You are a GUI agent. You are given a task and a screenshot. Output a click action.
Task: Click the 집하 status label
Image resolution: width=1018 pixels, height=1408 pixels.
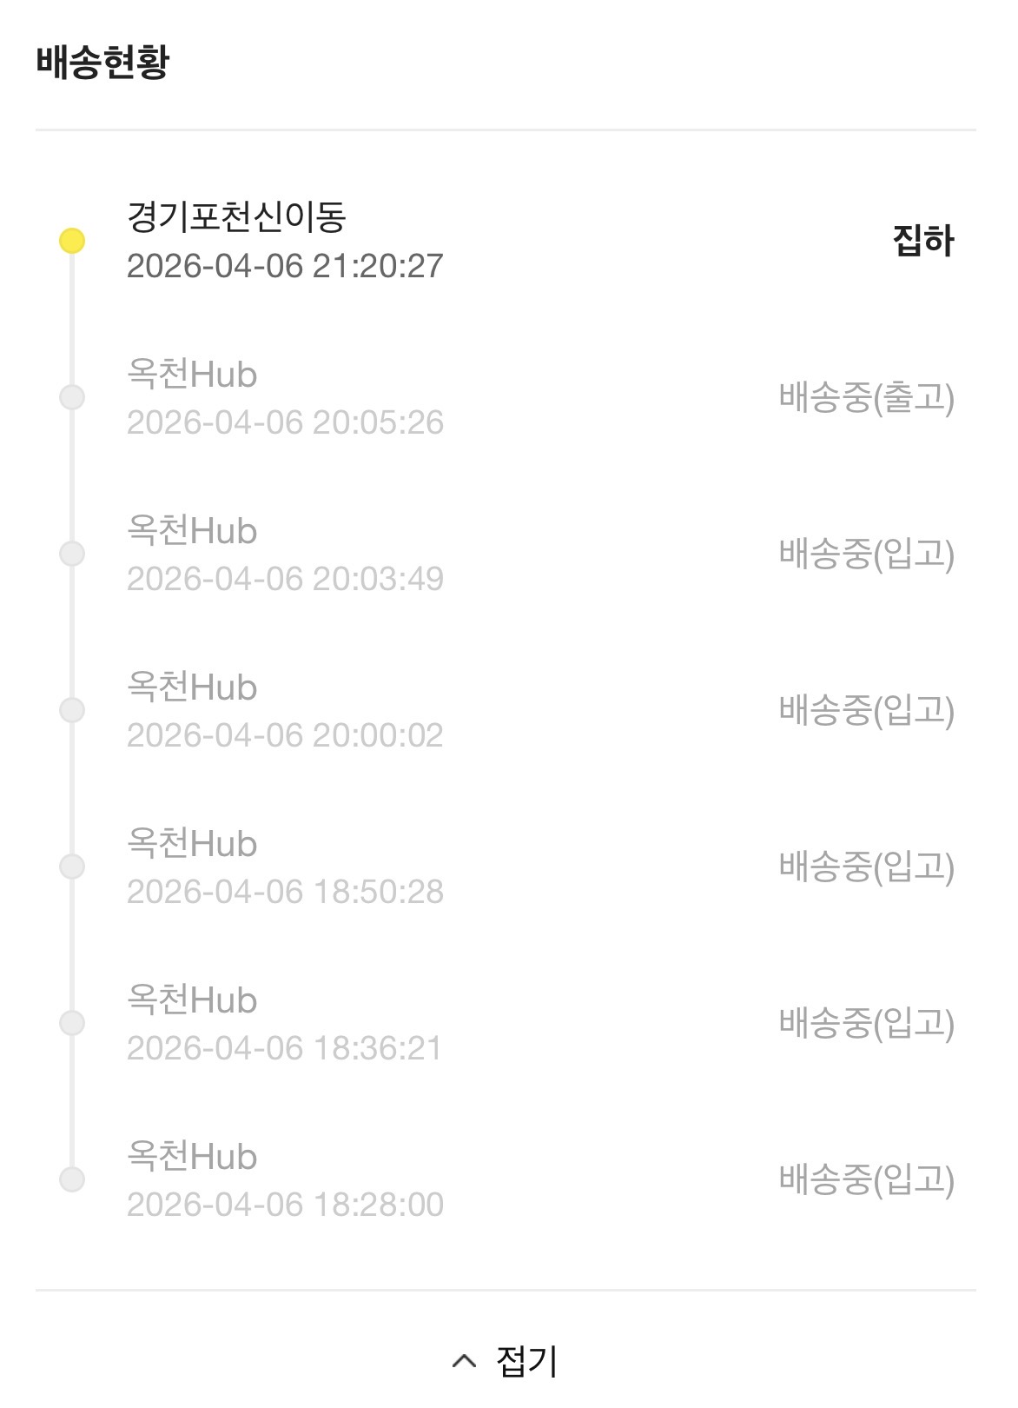[x=922, y=241]
